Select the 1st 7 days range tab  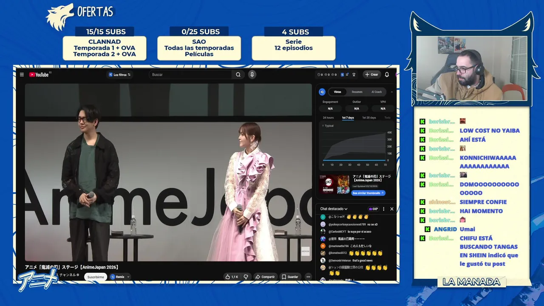pyautogui.click(x=348, y=118)
